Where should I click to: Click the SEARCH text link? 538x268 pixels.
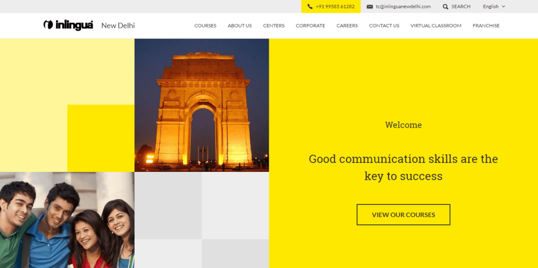(x=461, y=7)
